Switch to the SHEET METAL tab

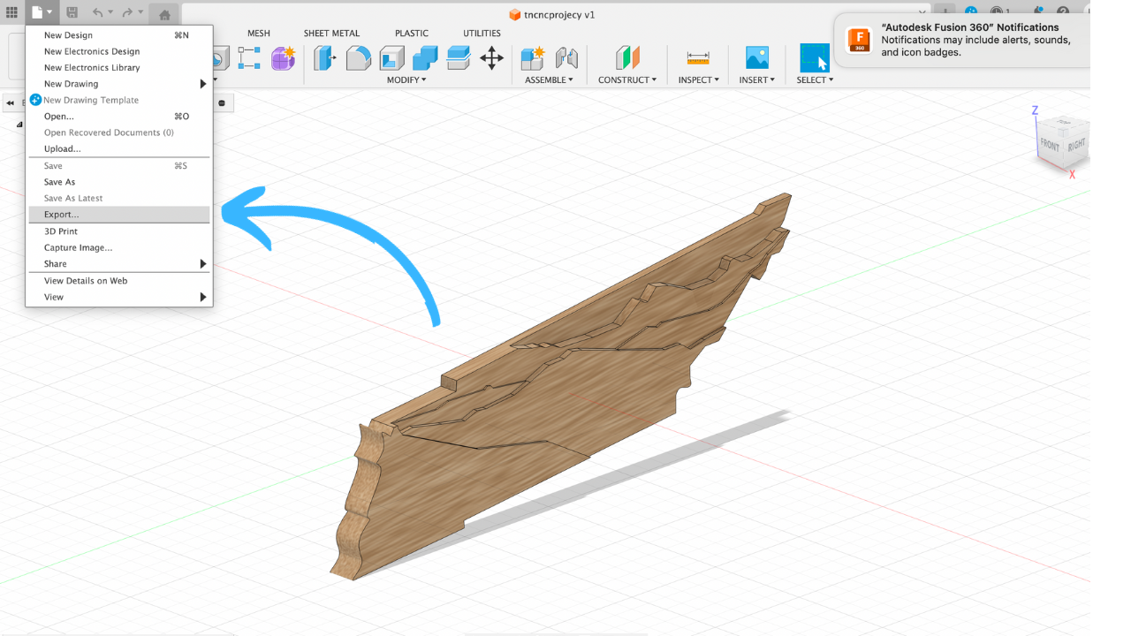[x=331, y=34]
